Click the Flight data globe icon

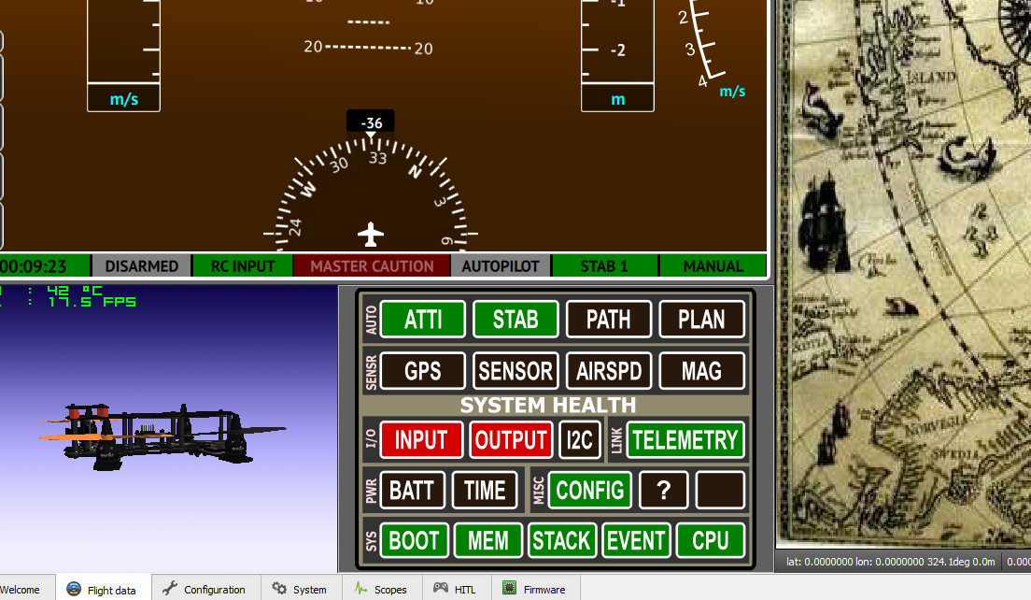[x=74, y=588]
